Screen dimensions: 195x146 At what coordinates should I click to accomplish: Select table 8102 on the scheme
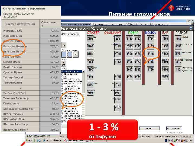click(x=90, y=54)
